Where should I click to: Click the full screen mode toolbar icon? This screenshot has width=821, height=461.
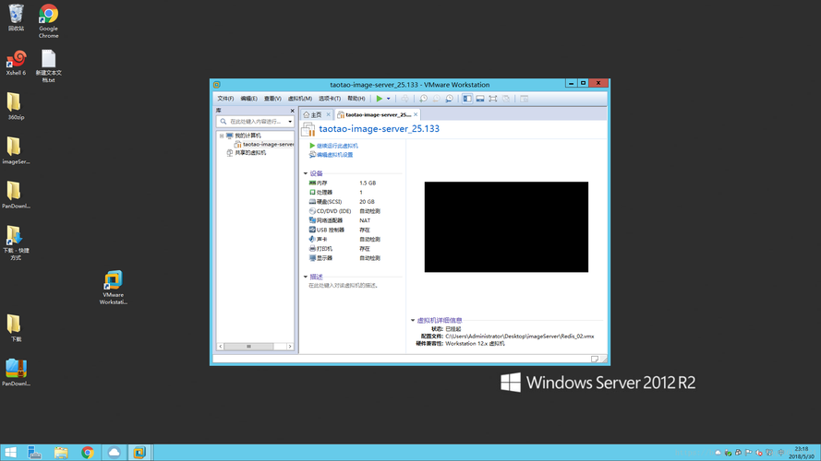point(493,99)
